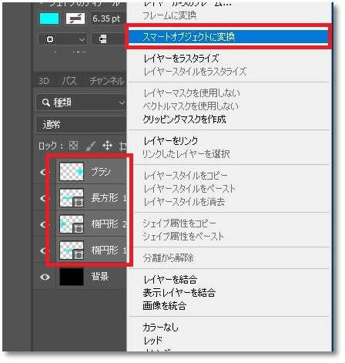
Task: Open the 通常 blend mode dropdown
Action: coord(81,125)
